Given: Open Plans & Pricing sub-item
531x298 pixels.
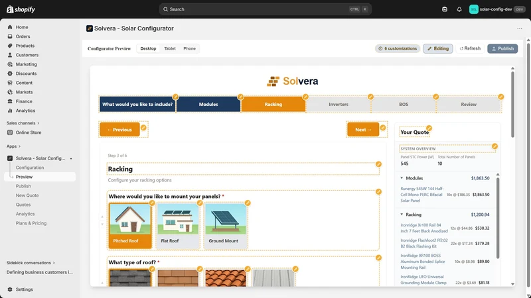Looking at the screenshot, I should pos(31,223).
